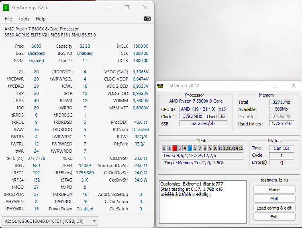Click the Tests sequence 4,6,1,12,2,4,12,2,5 field
The height and width of the screenshot is (228, 302).
[203, 155]
